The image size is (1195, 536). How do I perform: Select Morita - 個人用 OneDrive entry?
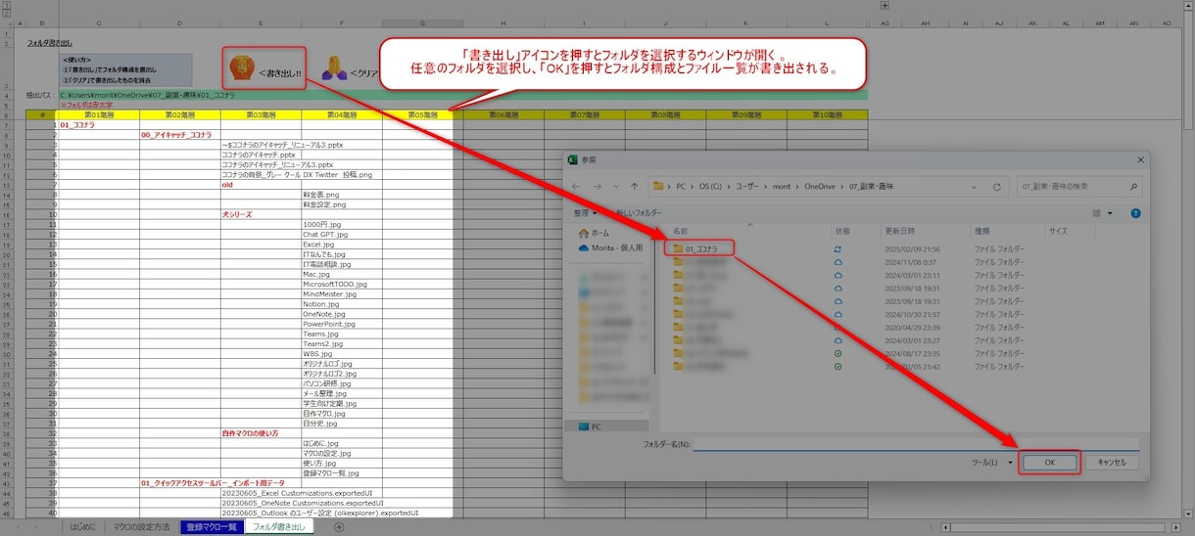(x=610, y=247)
